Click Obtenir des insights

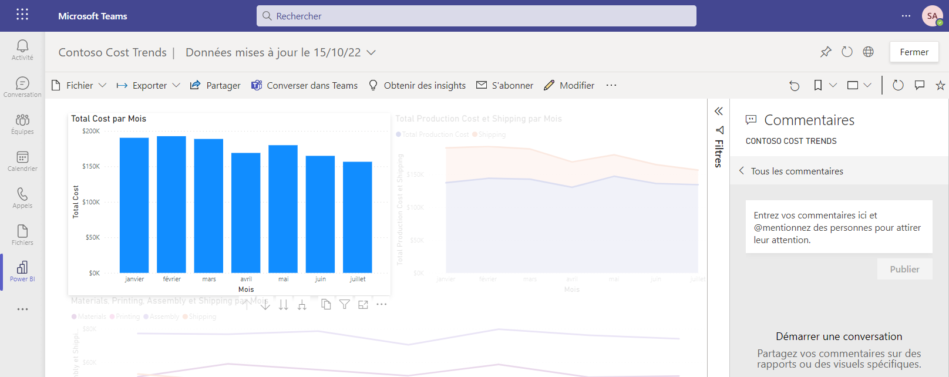click(417, 85)
